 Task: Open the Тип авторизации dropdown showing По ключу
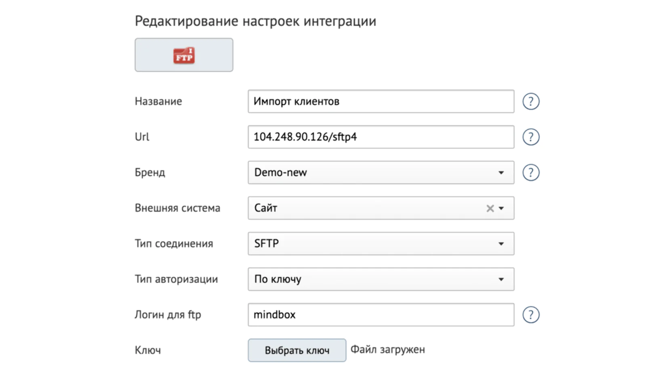click(381, 279)
